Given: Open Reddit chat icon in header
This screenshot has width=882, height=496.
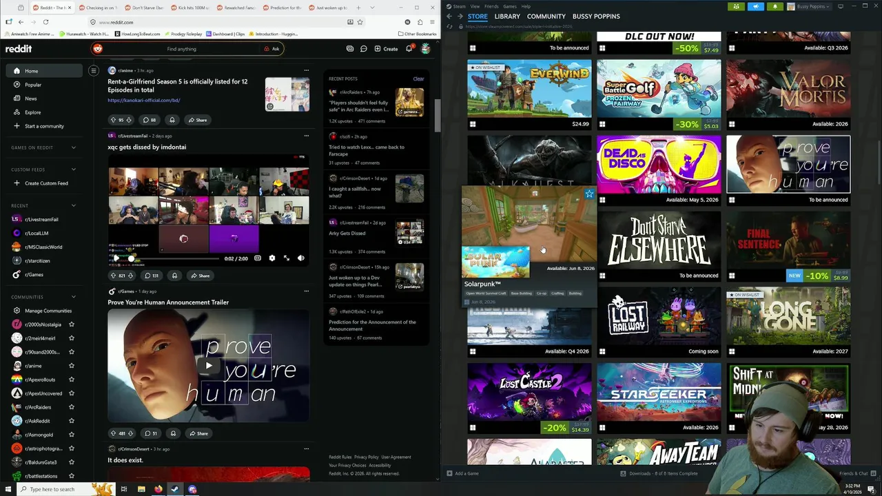Looking at the screenshot, I should click(364, 49).
